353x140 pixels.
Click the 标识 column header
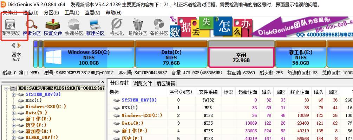coord(228,92)
